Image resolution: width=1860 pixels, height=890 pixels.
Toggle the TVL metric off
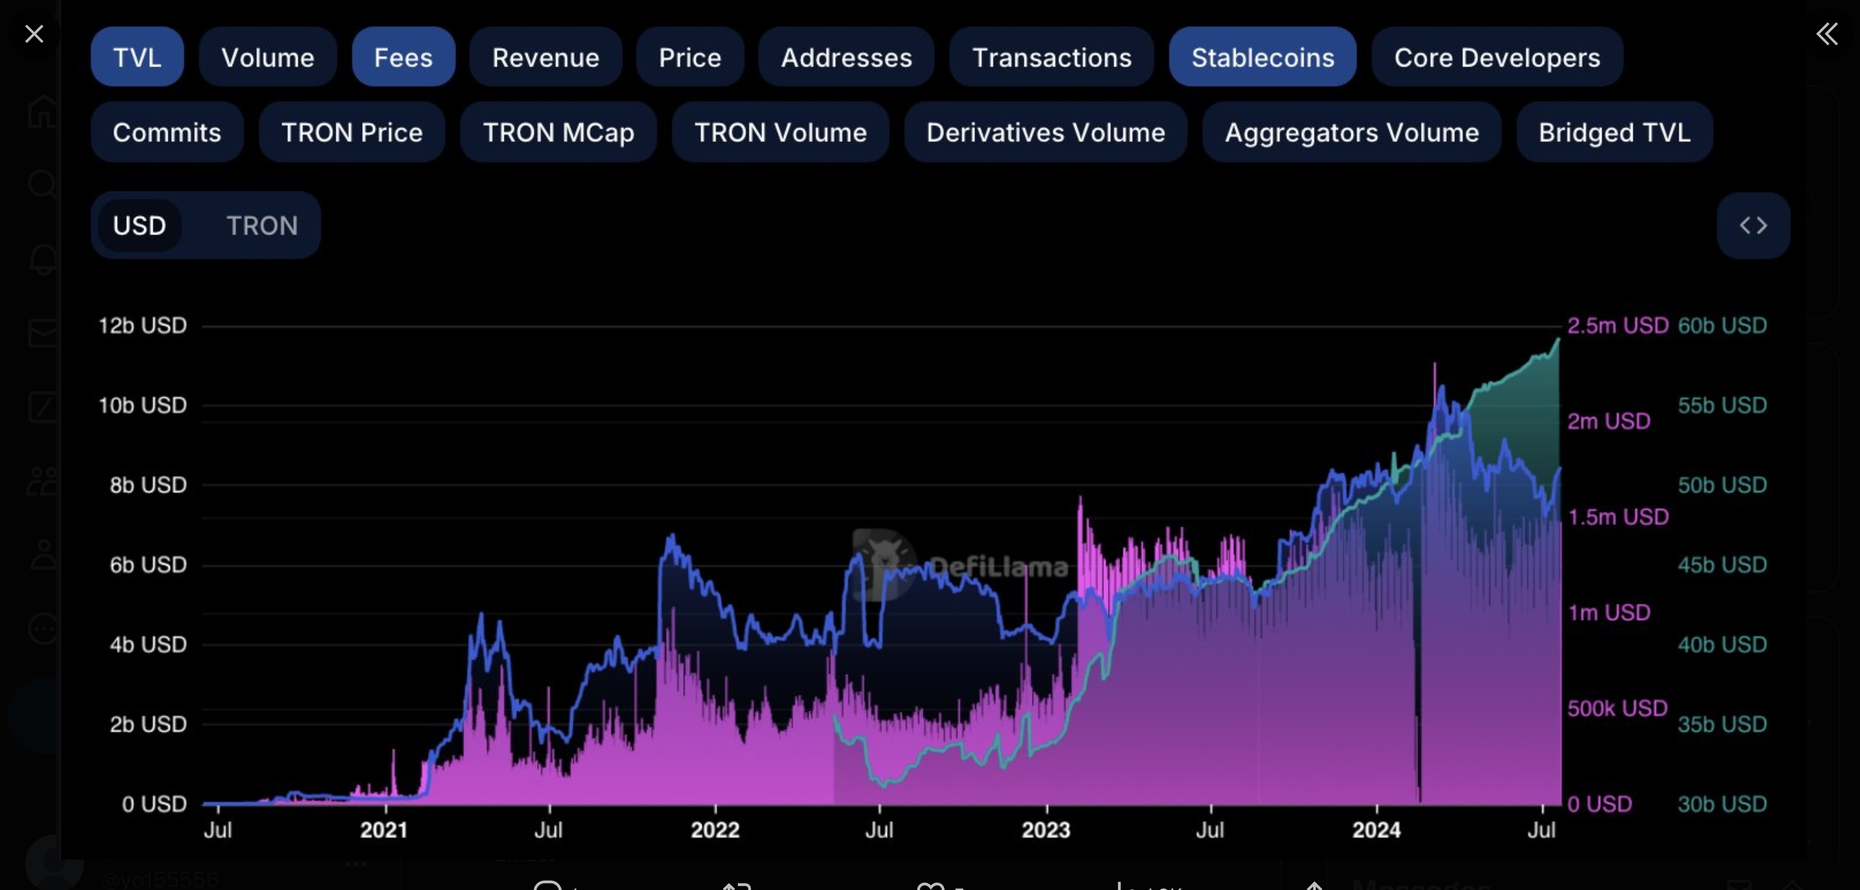[x=137, y=57]
